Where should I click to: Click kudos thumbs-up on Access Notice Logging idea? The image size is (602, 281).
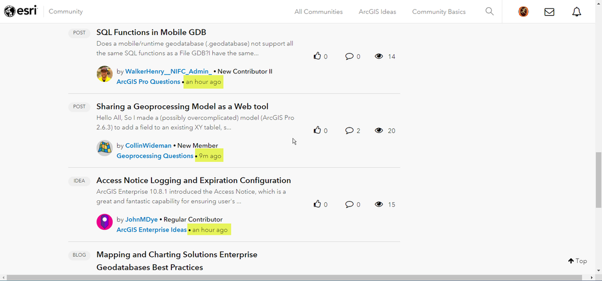tap(317, 205)
